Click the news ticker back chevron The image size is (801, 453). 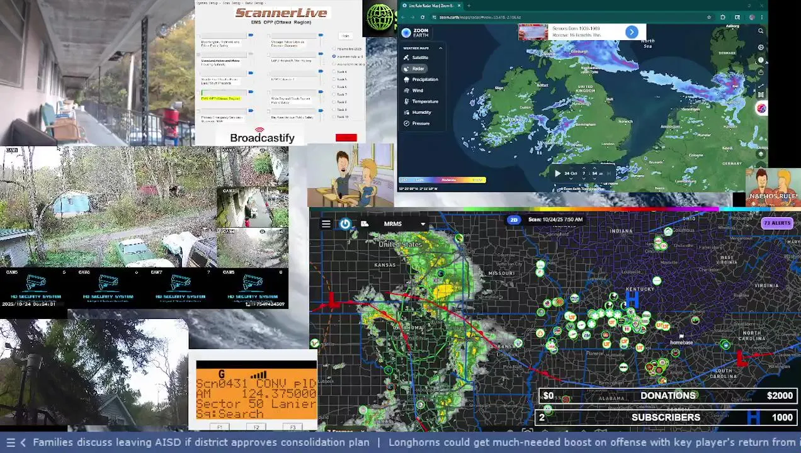(x=23, y=442)
